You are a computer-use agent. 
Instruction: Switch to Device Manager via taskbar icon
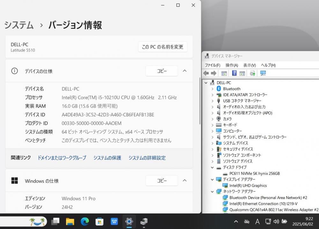144,221
